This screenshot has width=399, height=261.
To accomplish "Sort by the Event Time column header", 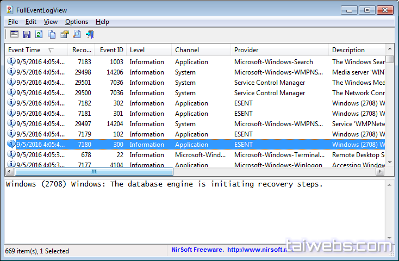I will (24, 50).
